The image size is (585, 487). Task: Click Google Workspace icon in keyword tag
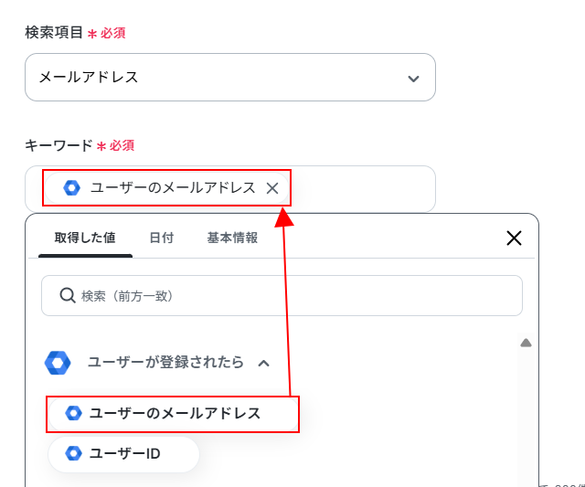tap(72, 187)
